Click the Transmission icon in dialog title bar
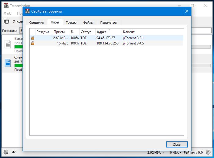The height and width of the screenshot is (158, 214). (28, 11)
